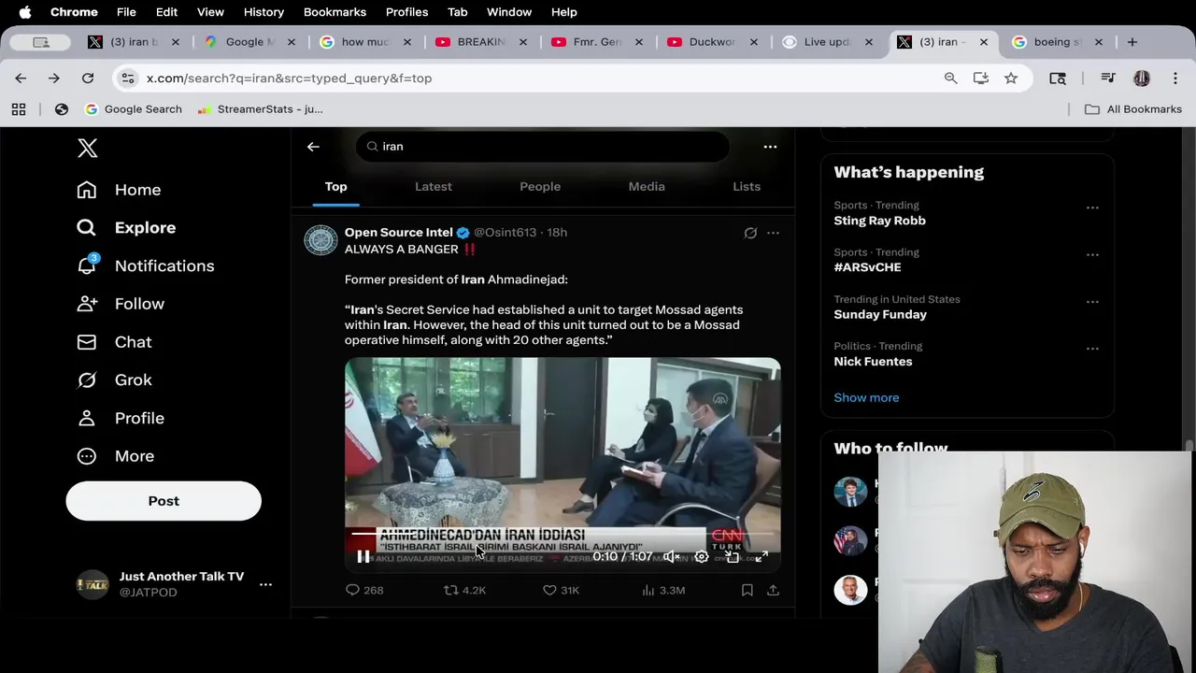Share the Open Source Intel post
Image resolution: width=1196 pixels, height=673 pixels.
[x=773, y=590]
